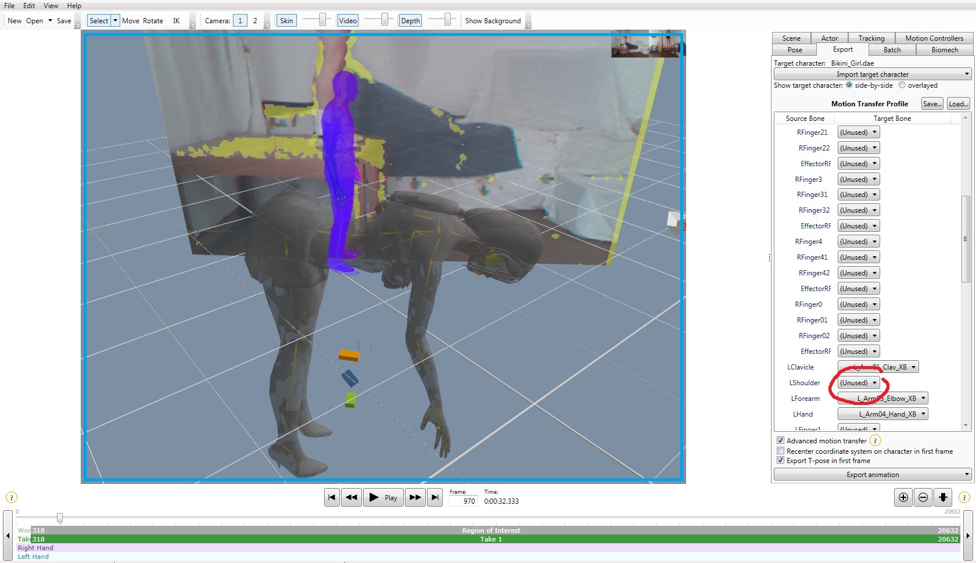Click the Play button
This screenshot has height=563, width=976.
coord(383,497)
